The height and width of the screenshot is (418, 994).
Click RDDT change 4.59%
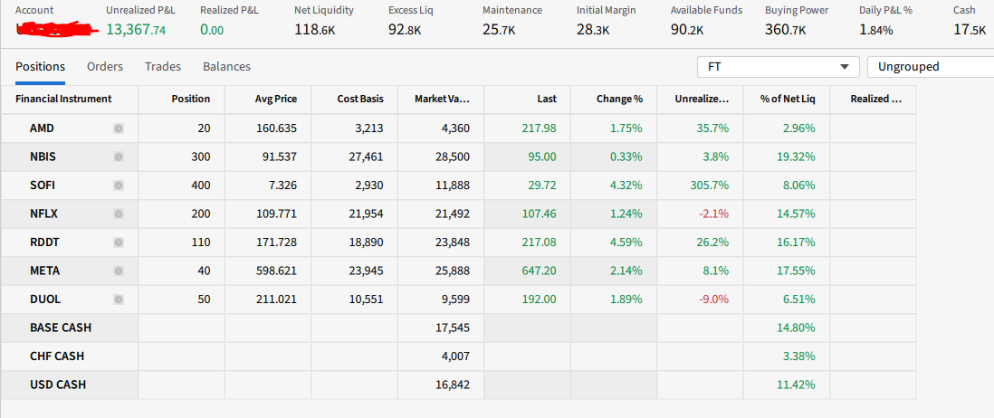626,242
